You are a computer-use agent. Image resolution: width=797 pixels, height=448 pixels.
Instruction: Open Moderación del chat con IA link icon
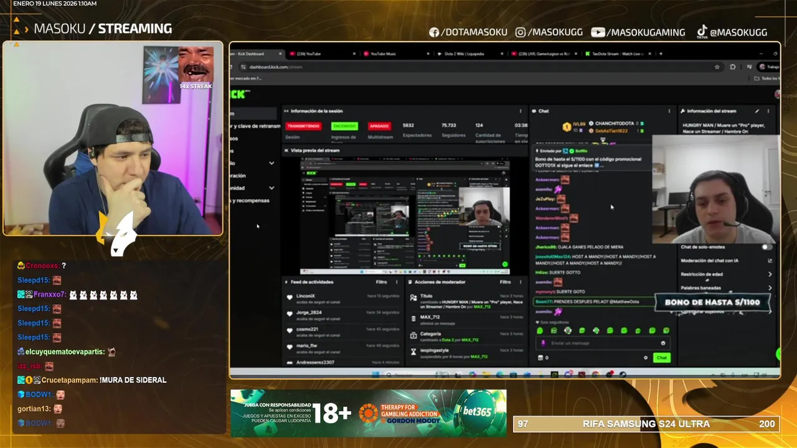[770, 261]
